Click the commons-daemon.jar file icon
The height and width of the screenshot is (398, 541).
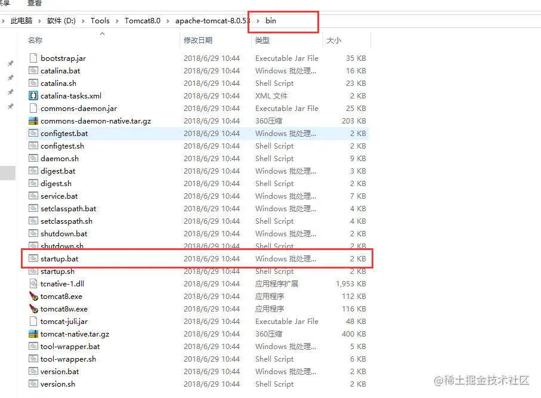[33, 108]
